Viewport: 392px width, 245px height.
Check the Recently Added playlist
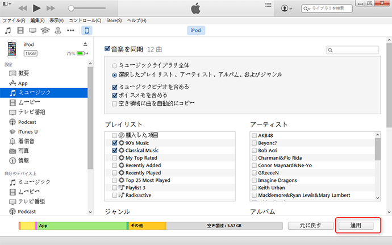[115, 165]
